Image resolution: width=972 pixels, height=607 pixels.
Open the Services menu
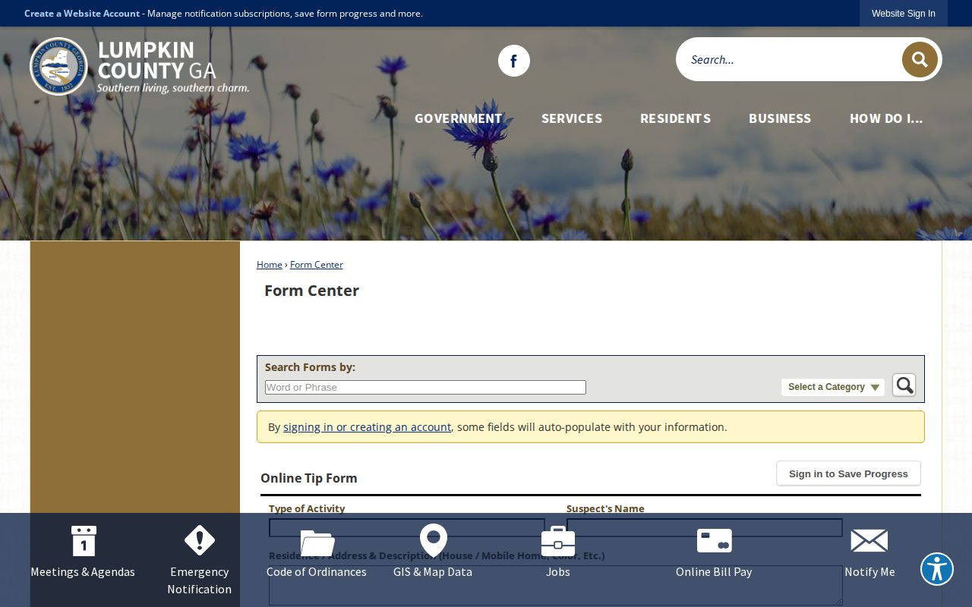point(572,118)
